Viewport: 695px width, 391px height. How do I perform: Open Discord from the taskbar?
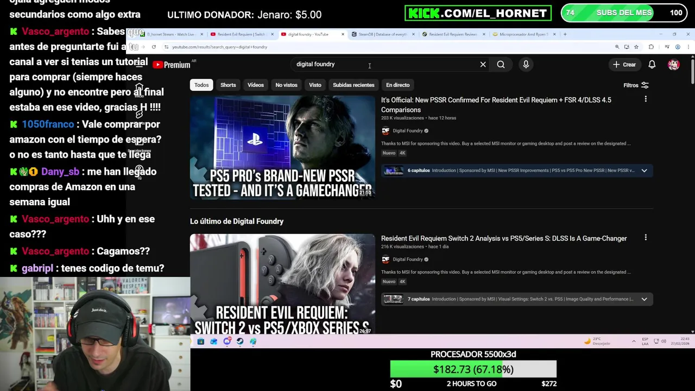click(x=227, y=342)
